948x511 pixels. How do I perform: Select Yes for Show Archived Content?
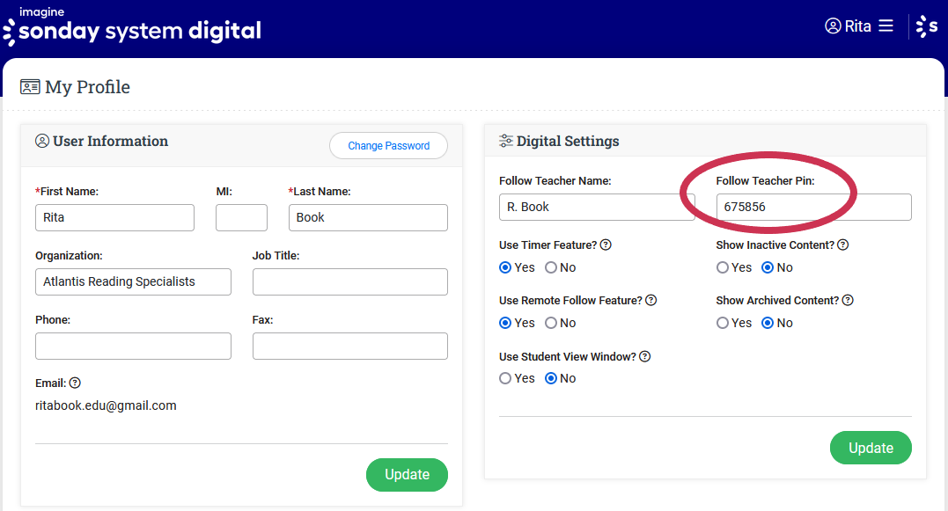tap(723, 323)
